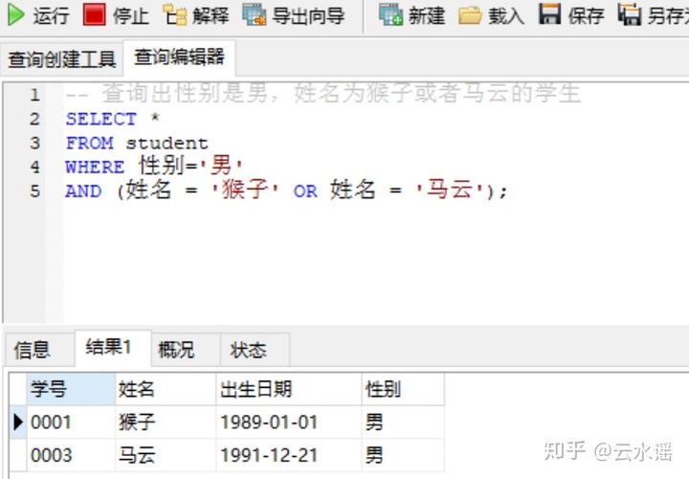Click the Explain (解释) icon
This screenshot has height=479, width=689.
click(174, 15)
